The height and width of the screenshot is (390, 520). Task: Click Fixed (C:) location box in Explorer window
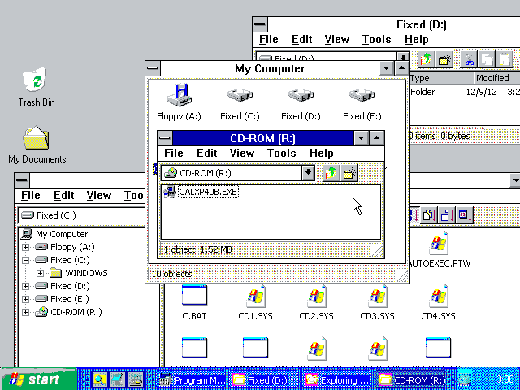(81, 215)
